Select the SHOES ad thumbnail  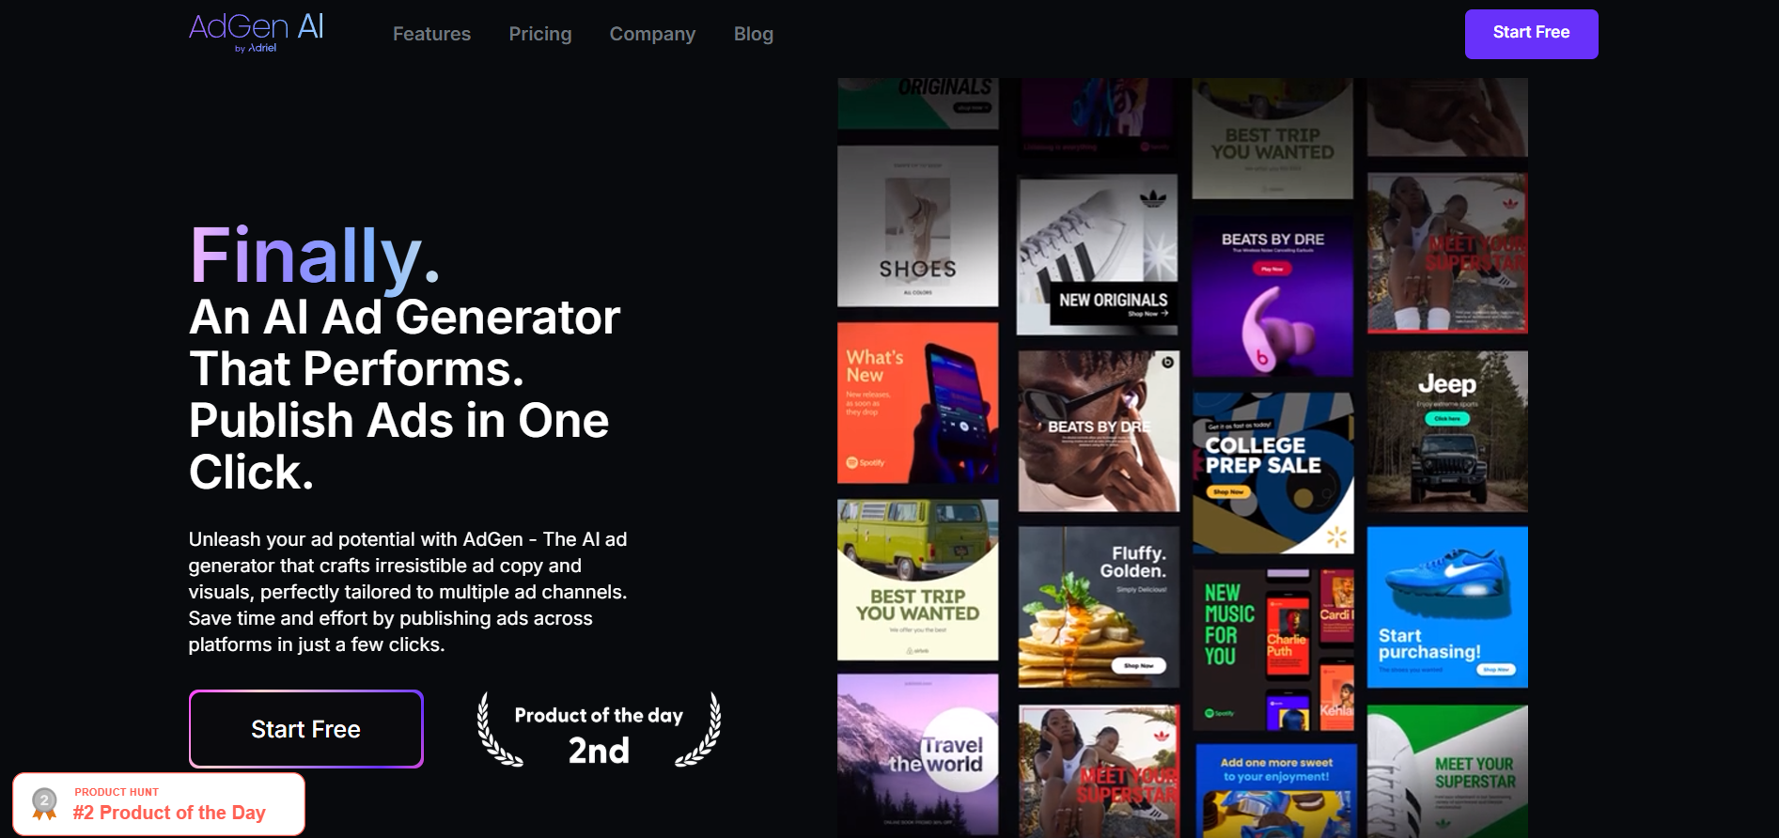click(x=918, y=226)
